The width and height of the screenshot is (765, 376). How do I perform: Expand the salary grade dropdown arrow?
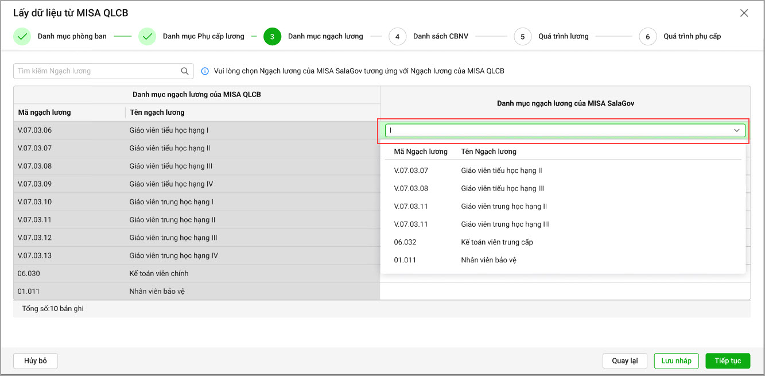(x=737, y=131)
